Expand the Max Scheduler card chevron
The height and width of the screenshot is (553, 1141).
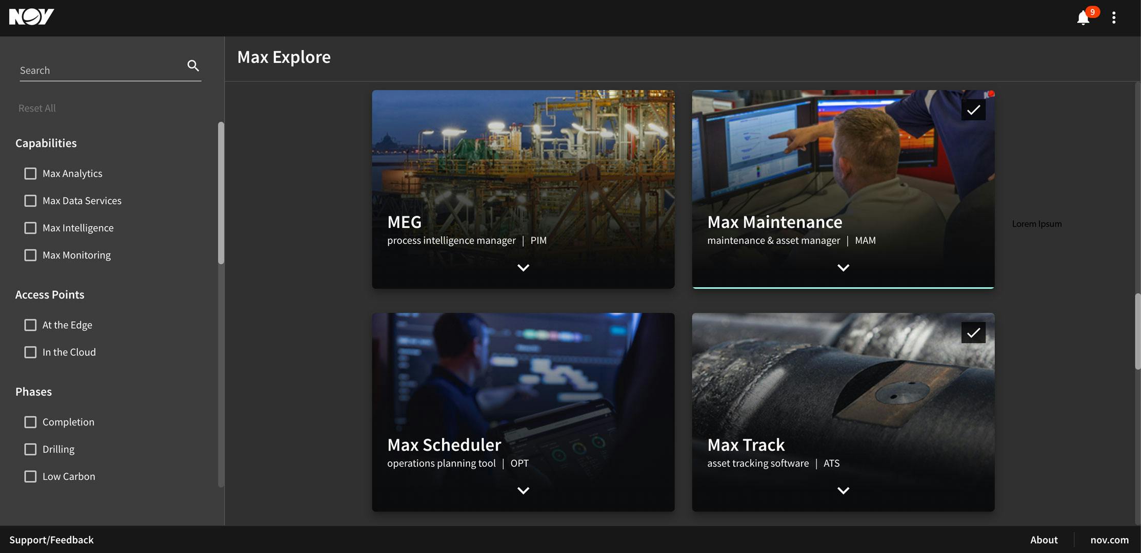click(523, 491)
